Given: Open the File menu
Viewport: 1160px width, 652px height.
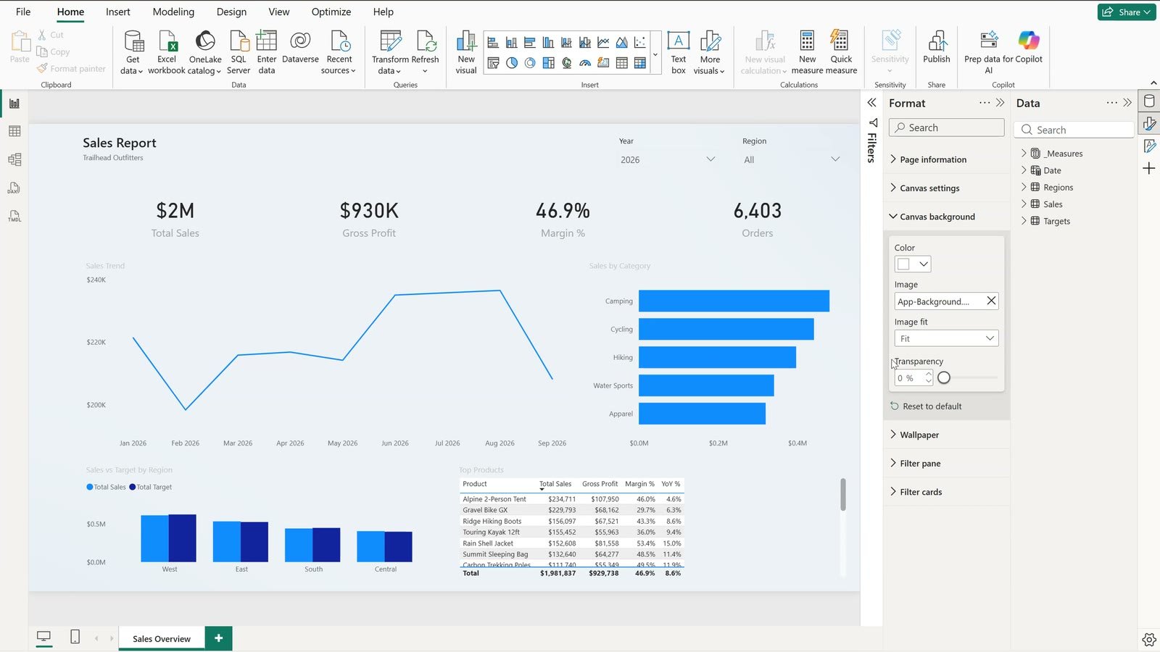Looking at the screenshot, I should click(x=23, y=12).
